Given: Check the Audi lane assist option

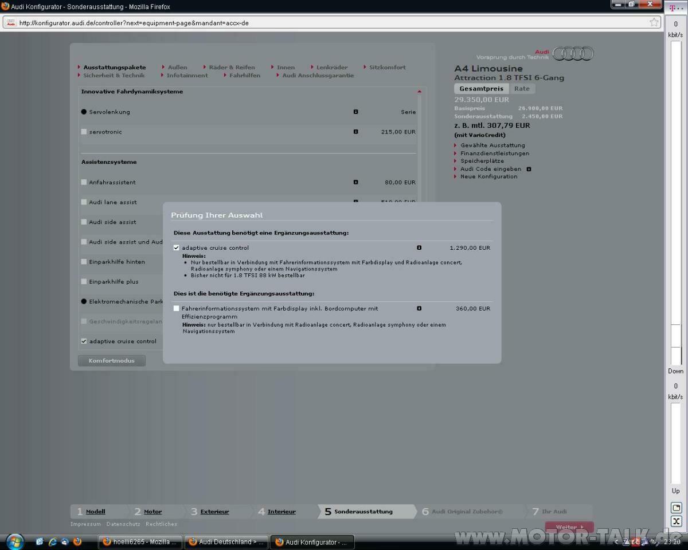Looking at the screenshot, I should pos(84,202).
